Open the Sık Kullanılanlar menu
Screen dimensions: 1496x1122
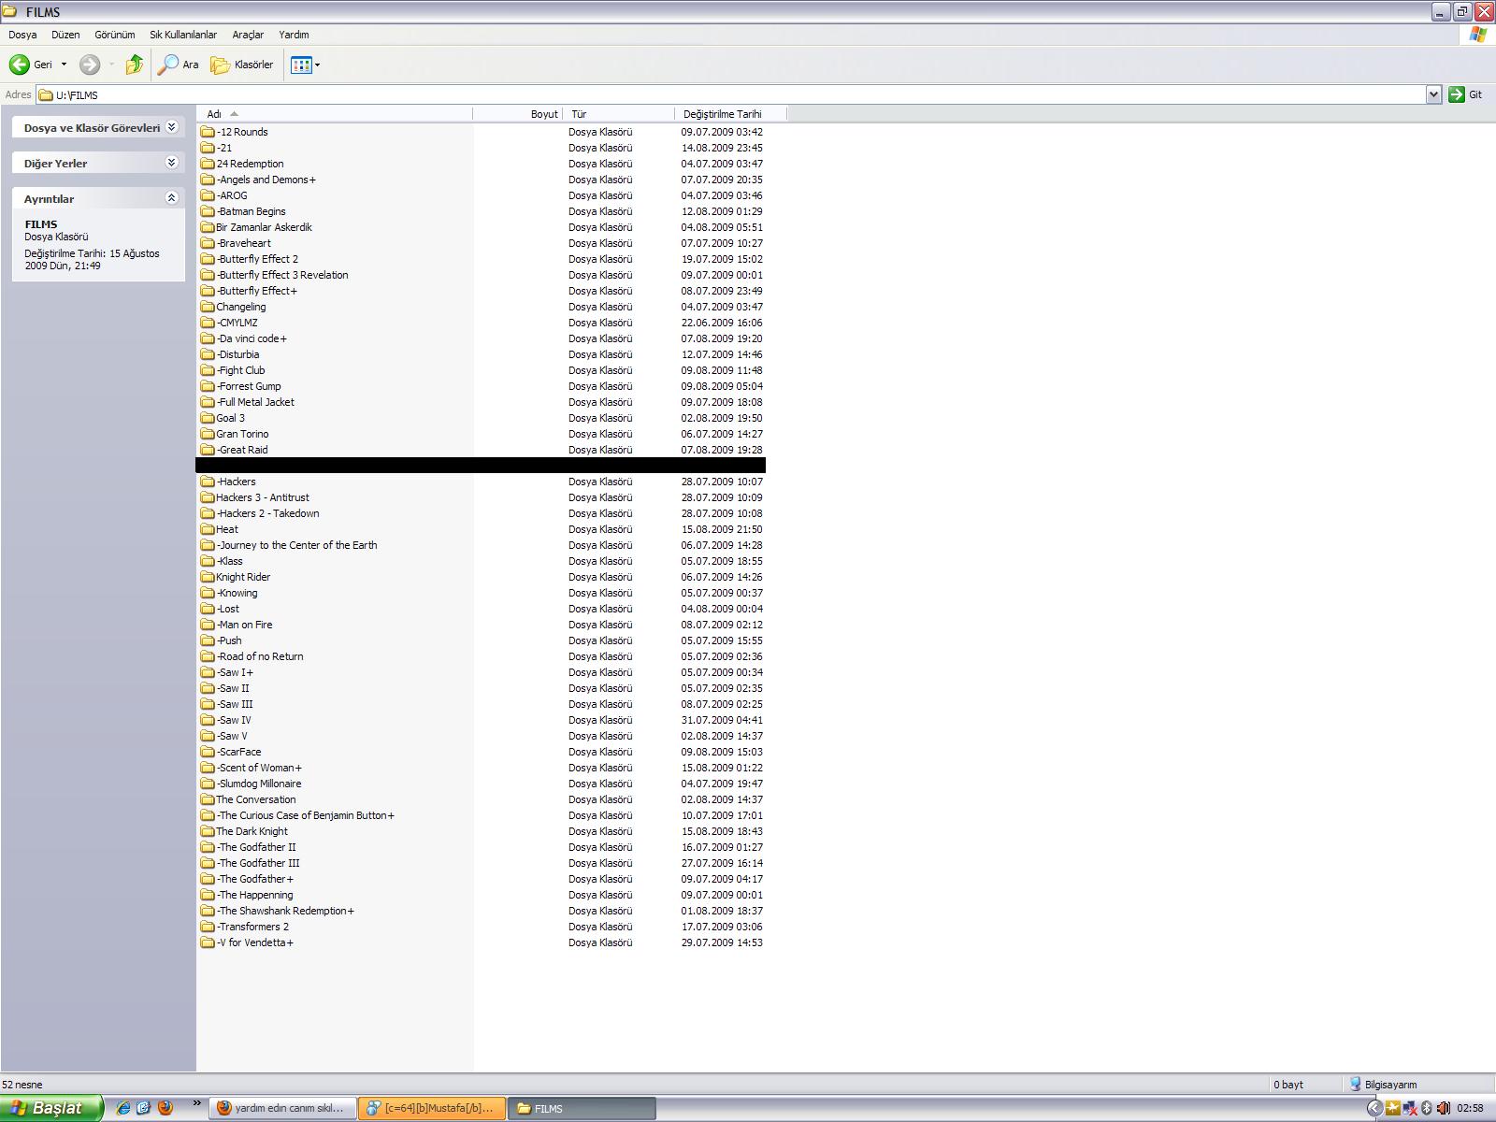click(x=183, y=35)
